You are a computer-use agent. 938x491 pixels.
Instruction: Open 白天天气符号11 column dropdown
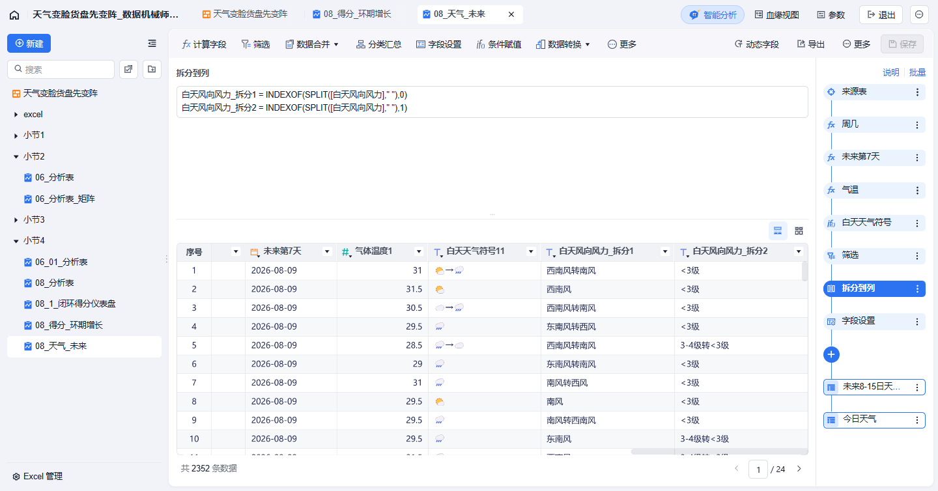click(x=531, y=251)
